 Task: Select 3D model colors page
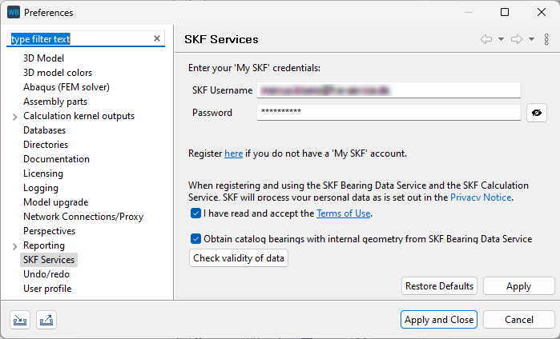point(58,73)
